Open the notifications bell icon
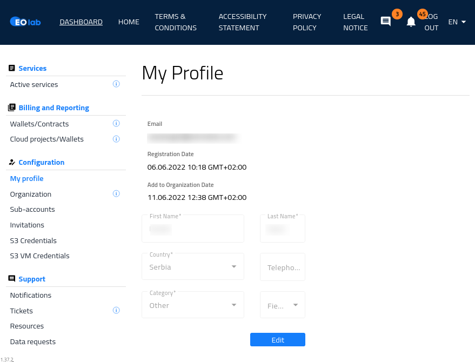This screenshot has height=362, width=475. click(411, 22)
